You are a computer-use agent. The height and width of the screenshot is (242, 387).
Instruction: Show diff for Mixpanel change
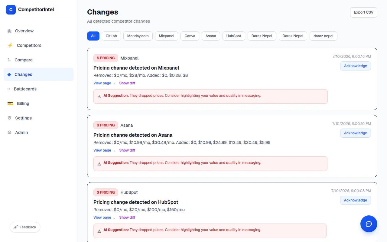tap(127, 83)
